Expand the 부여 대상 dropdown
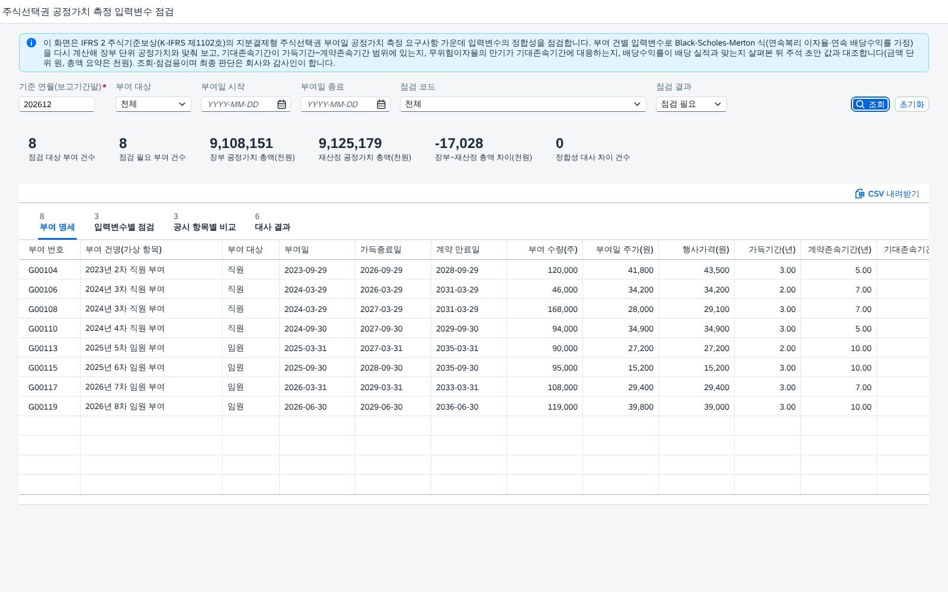This screenshot has width=948, height=592. (x=153, y=104)
